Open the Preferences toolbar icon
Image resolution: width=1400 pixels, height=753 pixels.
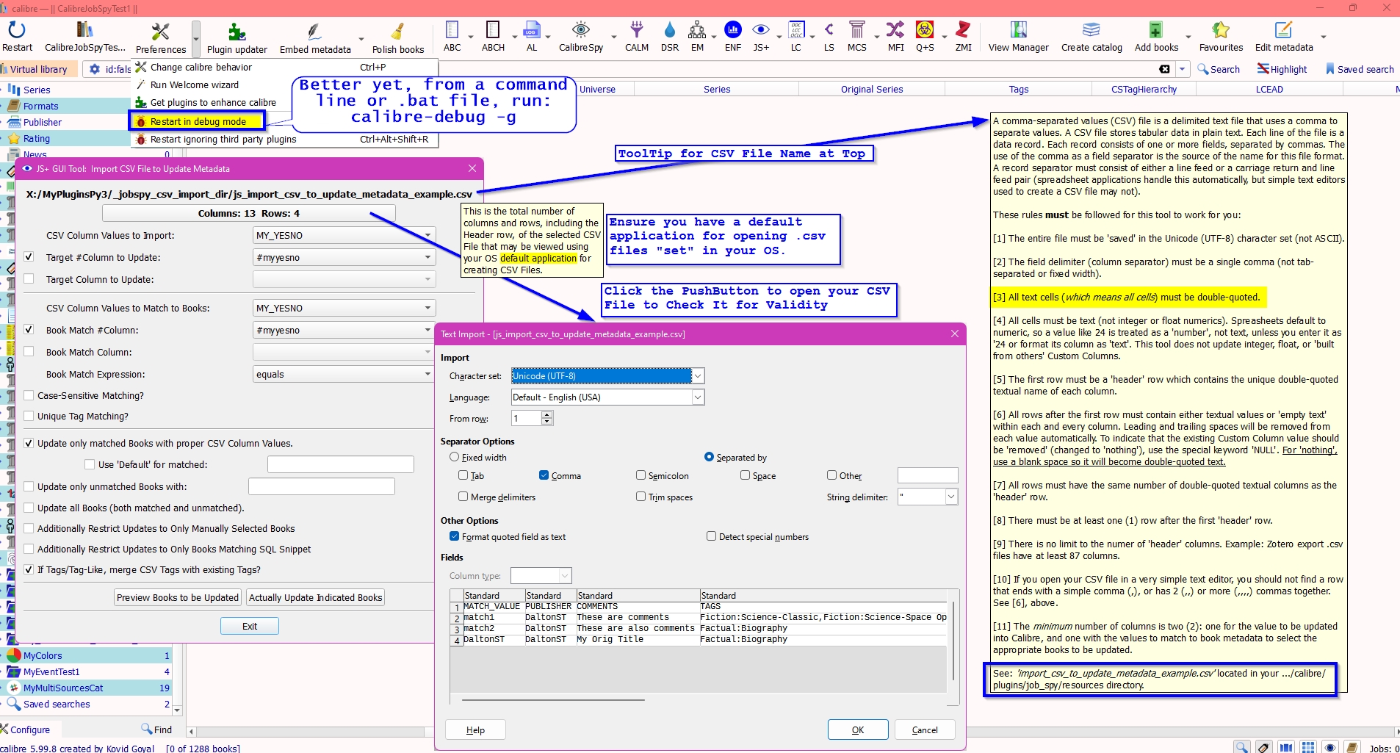click(160, 32)
